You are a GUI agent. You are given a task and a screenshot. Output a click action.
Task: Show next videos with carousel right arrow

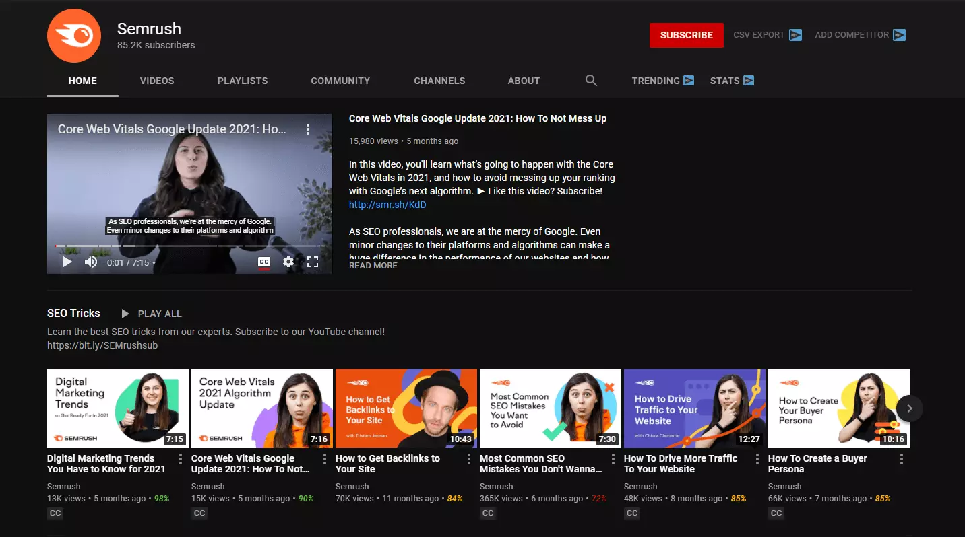click(910, 408)
